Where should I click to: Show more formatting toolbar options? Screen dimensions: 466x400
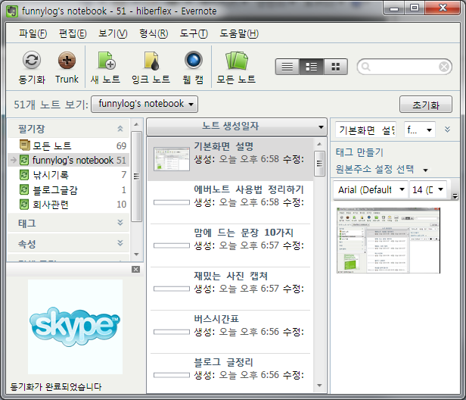pos(455,195)
